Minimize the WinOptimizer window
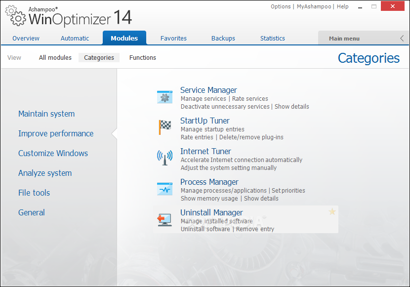The width and height of the screenshot is (410, 287). coord(360,6)
